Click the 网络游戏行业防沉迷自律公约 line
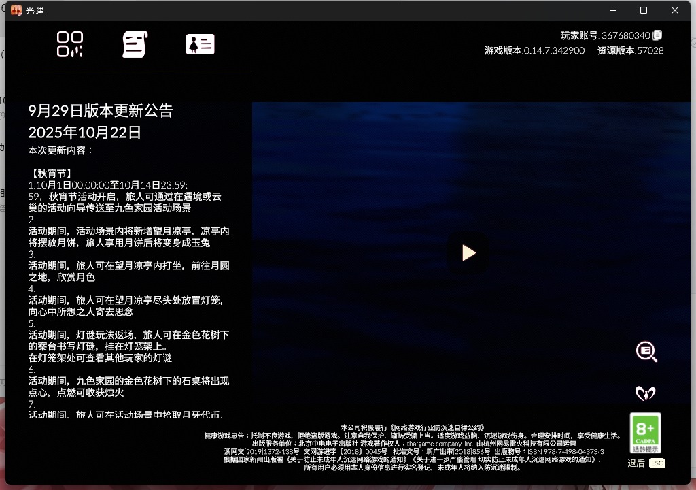 click(x=413, y=428)
